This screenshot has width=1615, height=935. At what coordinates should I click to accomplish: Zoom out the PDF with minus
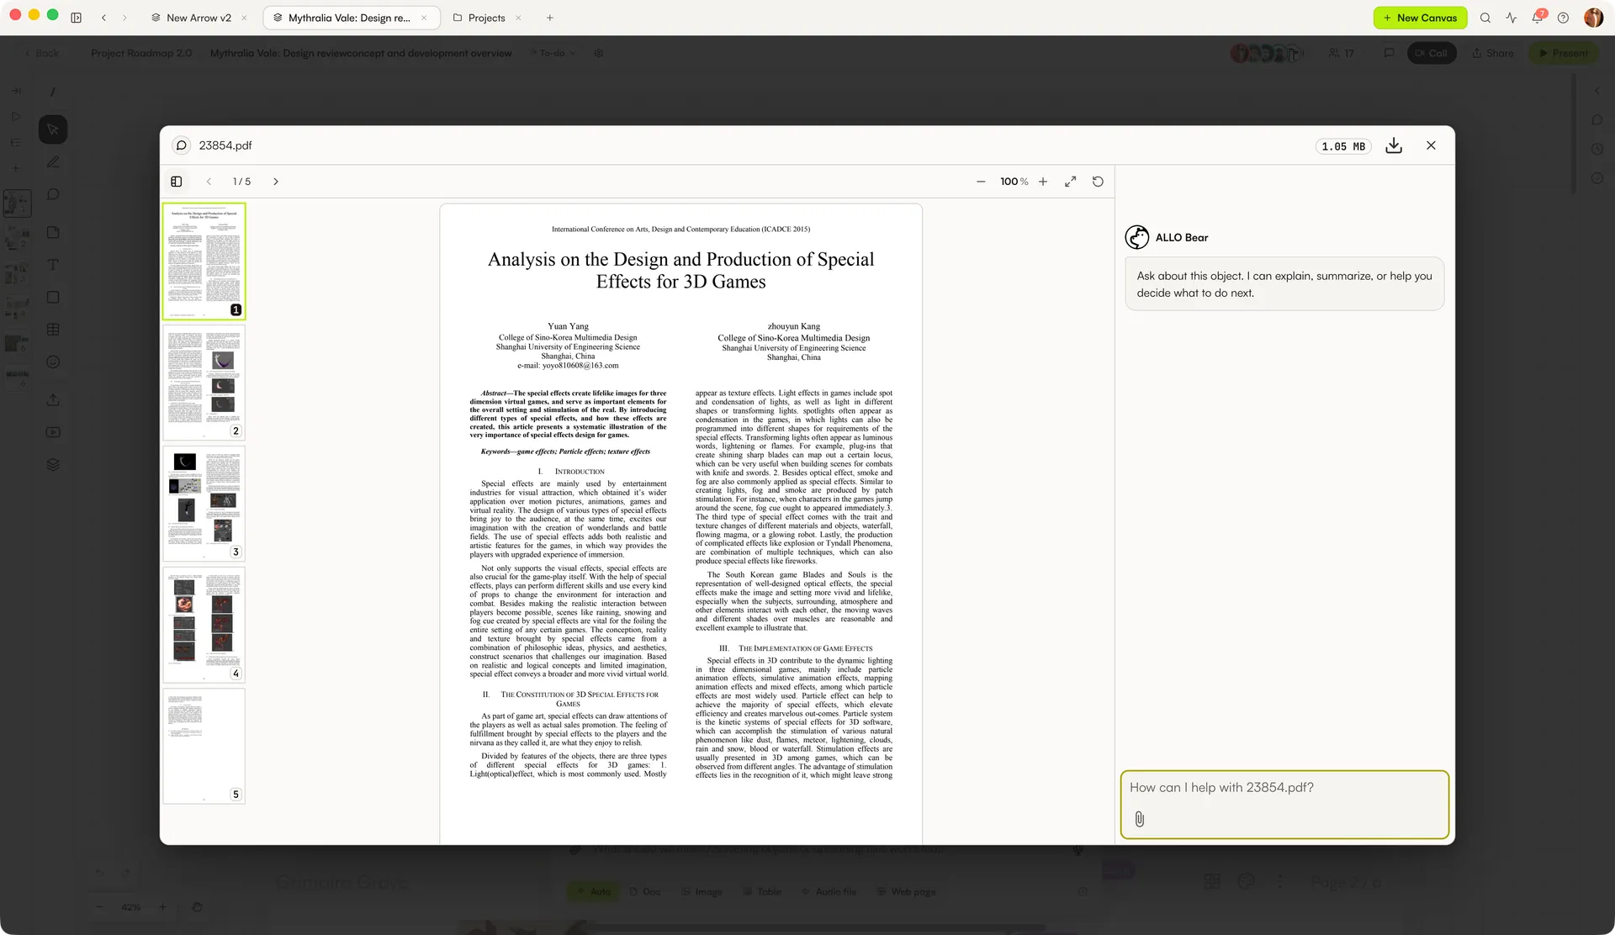tap(981, 182)
